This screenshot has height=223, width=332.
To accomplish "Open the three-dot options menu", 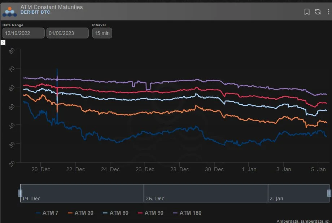I will [x=328, y=12].
